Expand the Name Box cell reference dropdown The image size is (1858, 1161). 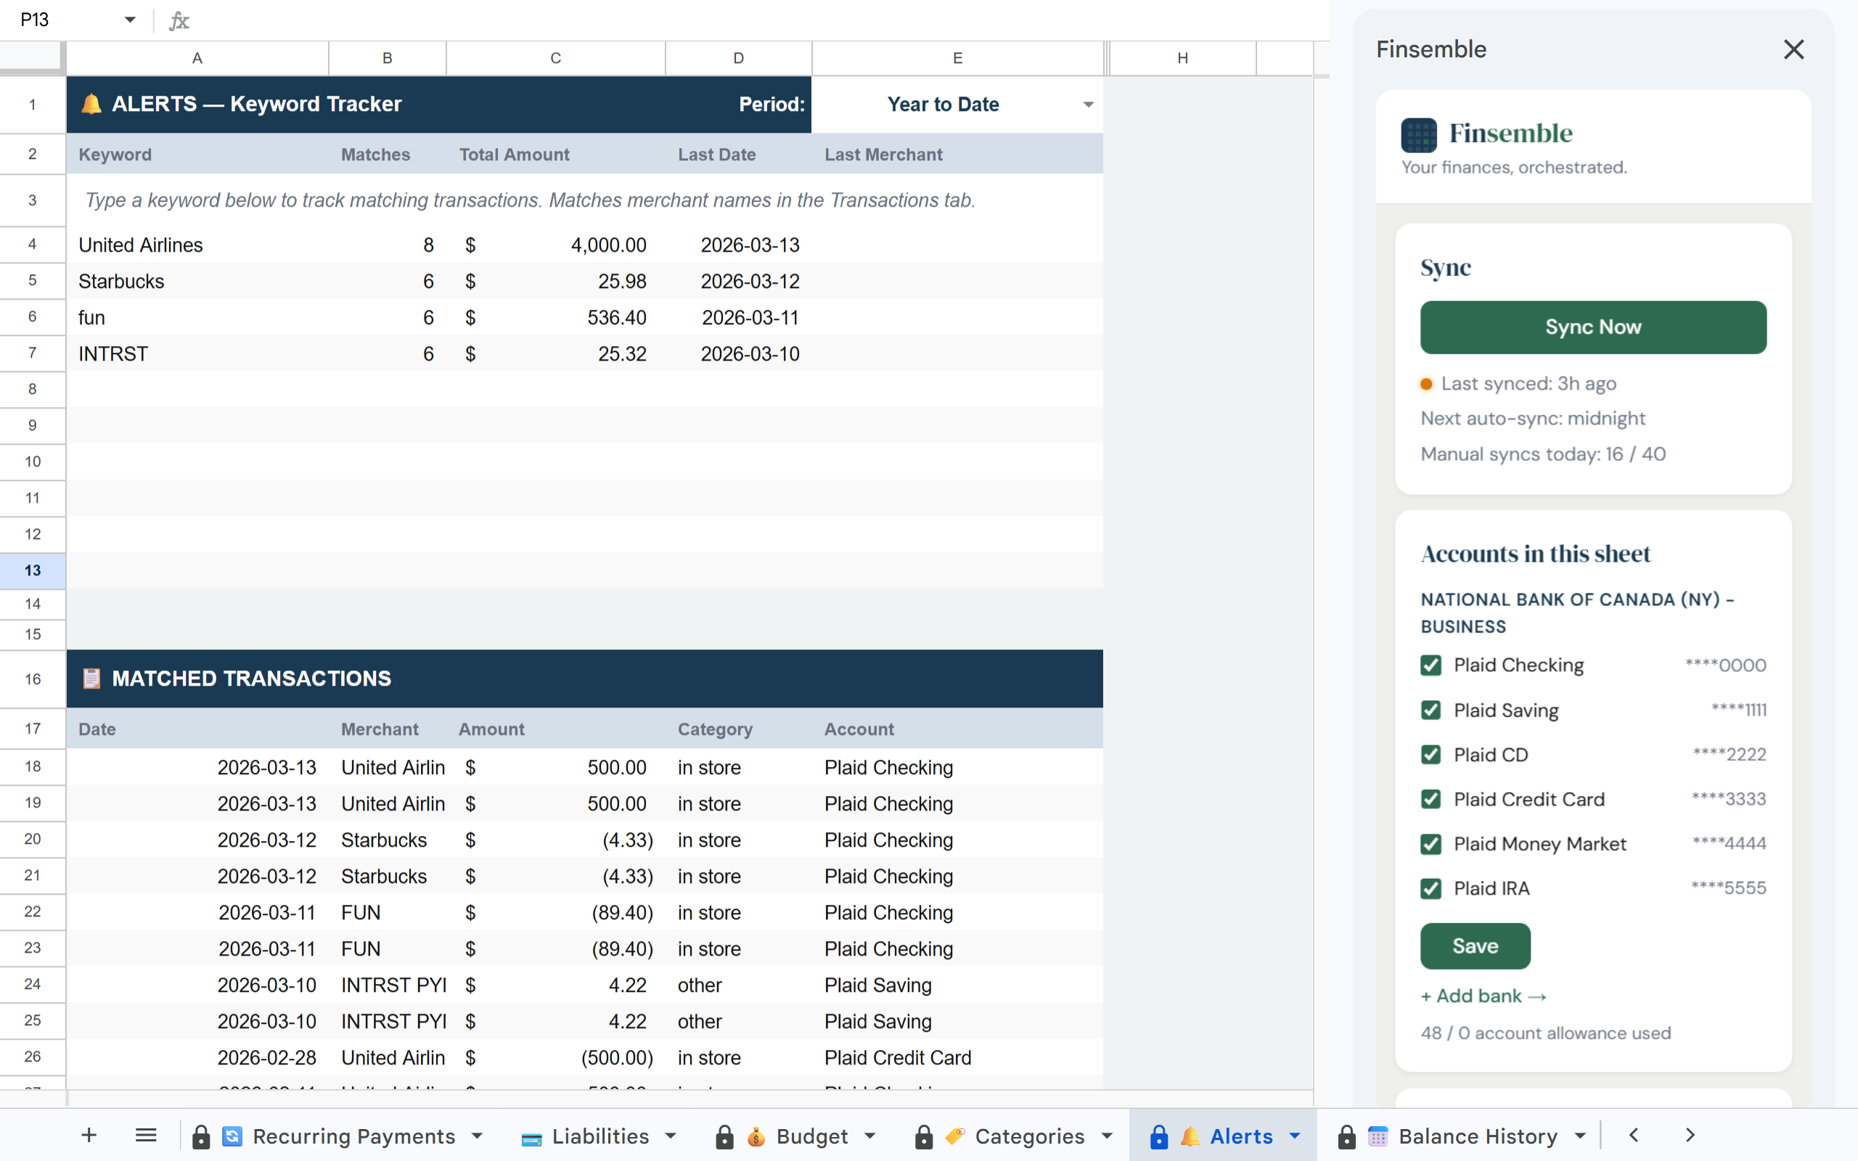[130, 20]
